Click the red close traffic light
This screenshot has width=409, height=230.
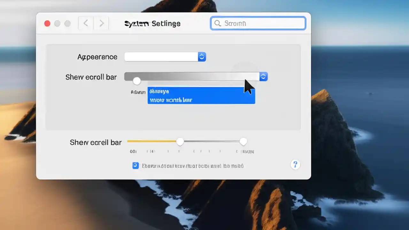47,23
